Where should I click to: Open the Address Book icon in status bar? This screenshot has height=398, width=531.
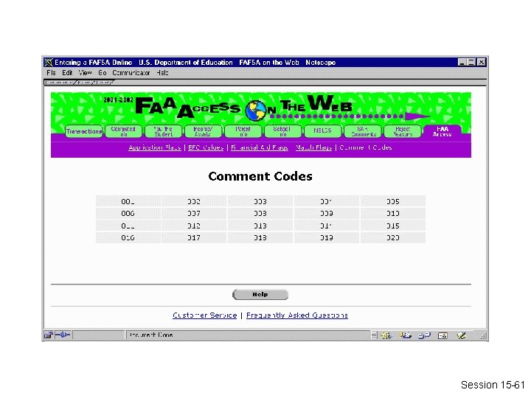[443, 335]
